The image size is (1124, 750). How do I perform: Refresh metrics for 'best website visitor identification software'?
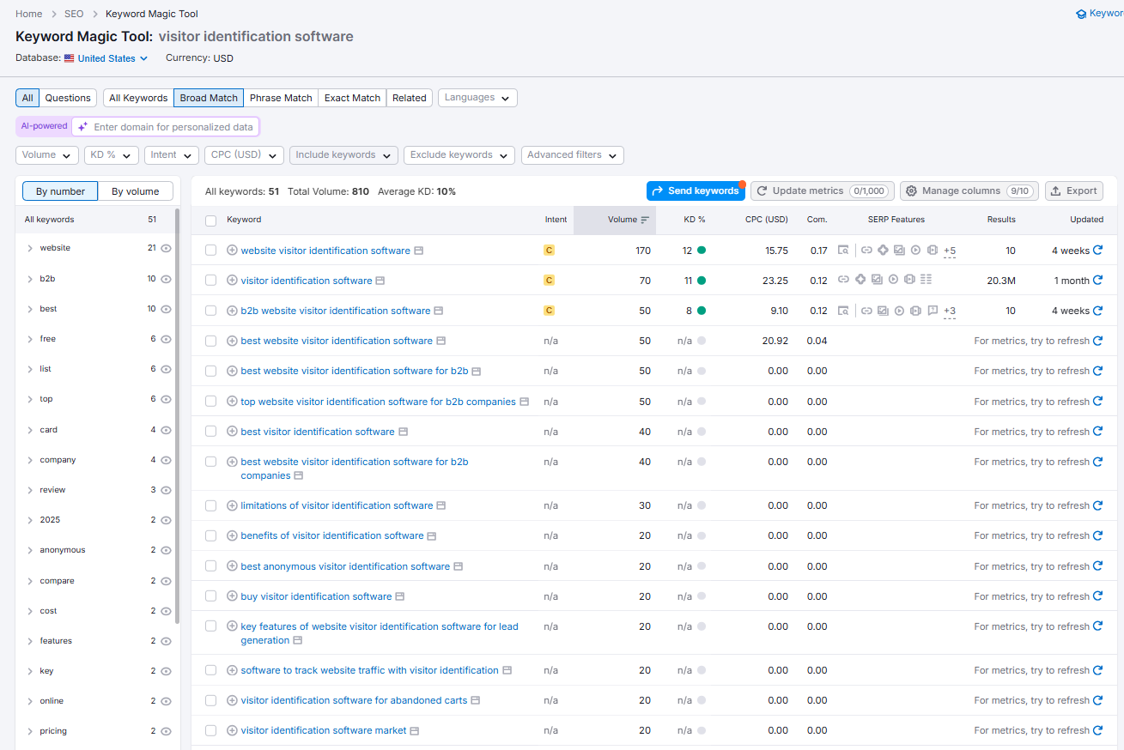click(x=1097, y=341)
